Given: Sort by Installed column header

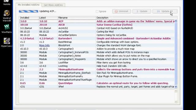Looking at the screenshot, I should 28,18.
